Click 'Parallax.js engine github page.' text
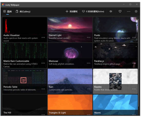The width and height of the screenshot is (141, 117). [x=107, y=64]
